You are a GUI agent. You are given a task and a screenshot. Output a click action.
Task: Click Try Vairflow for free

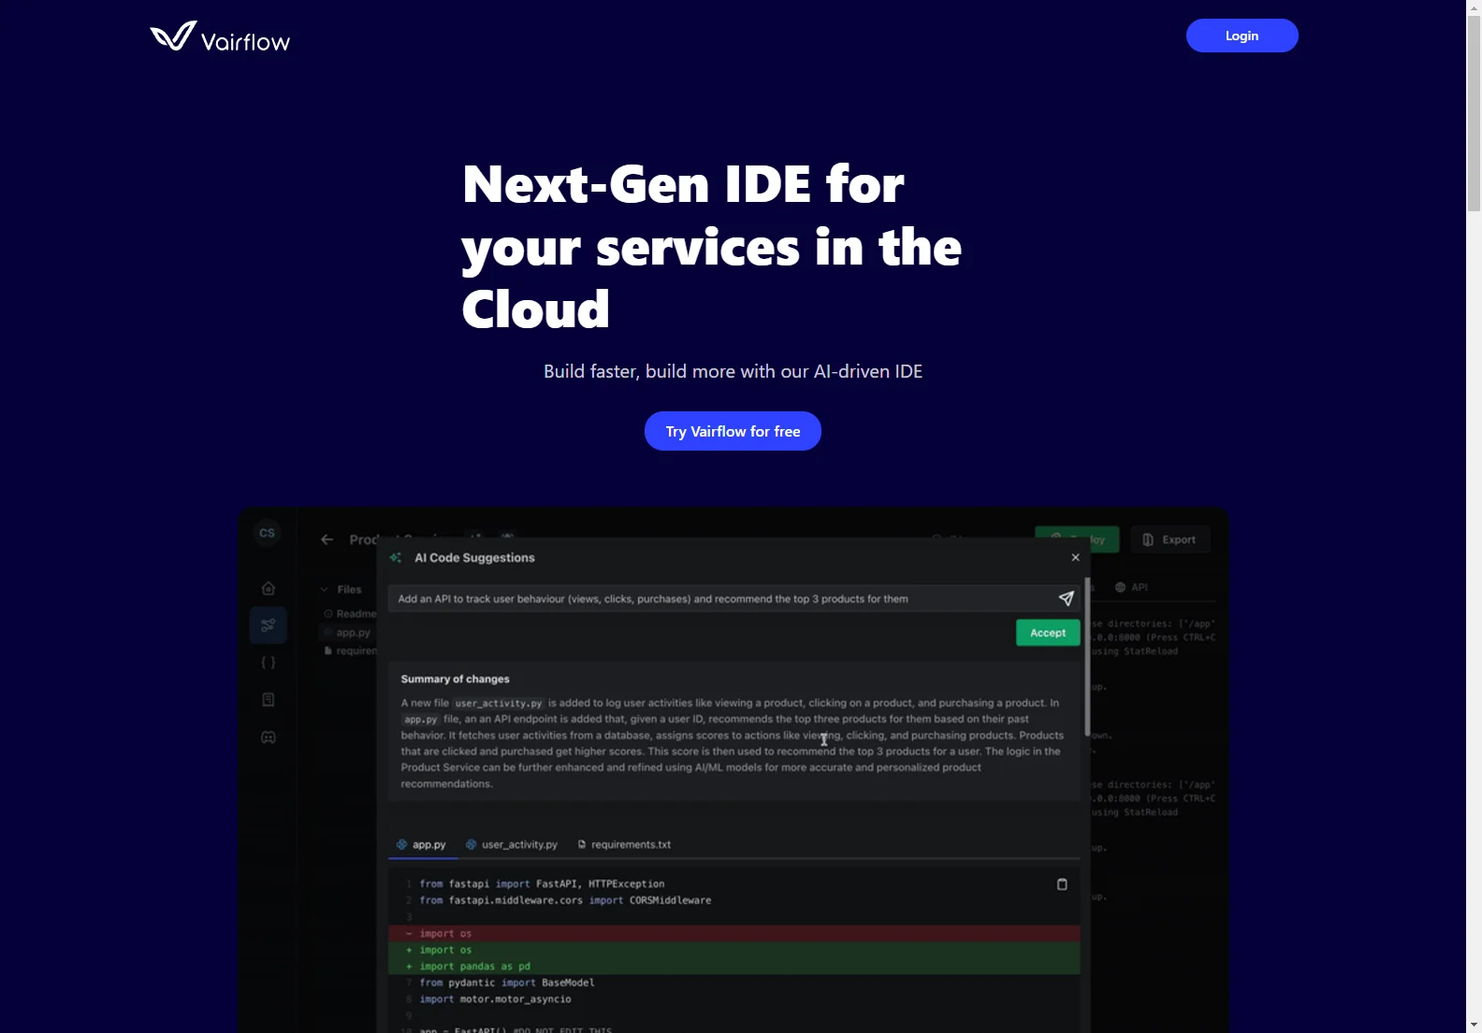[733, 431]
